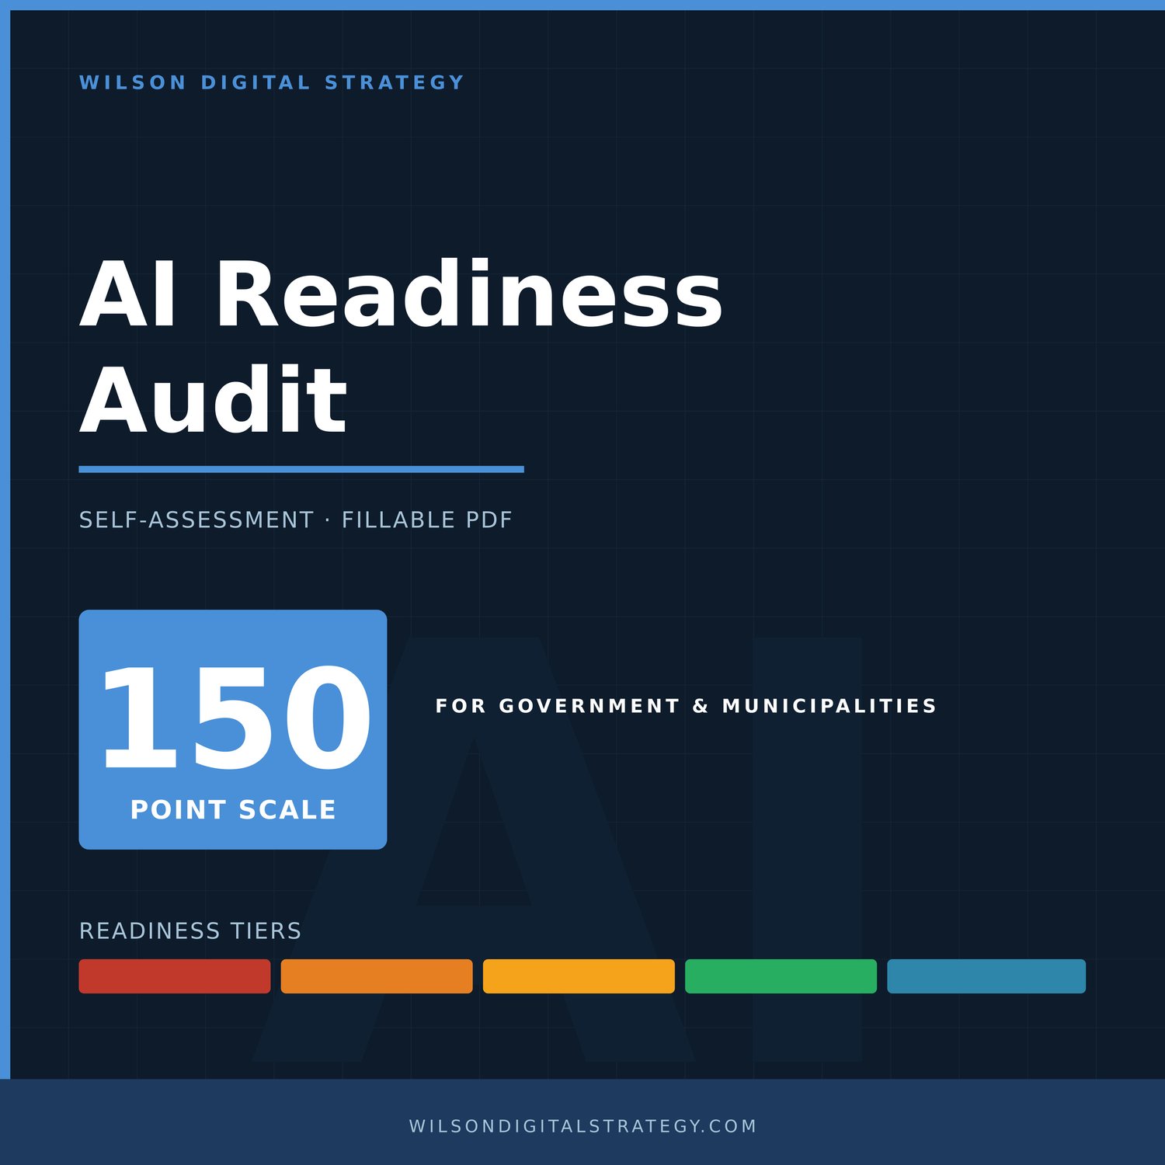The width and height of the screenshot is (1165, 1165).
Task: Click 'FOR GOVERNMENT & MUNICIPALITIES' text
Action: (x=686, y=706)
